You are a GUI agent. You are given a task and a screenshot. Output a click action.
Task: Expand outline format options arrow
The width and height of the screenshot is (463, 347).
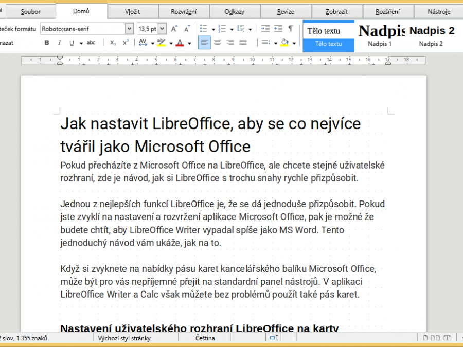tap(250, 29)
